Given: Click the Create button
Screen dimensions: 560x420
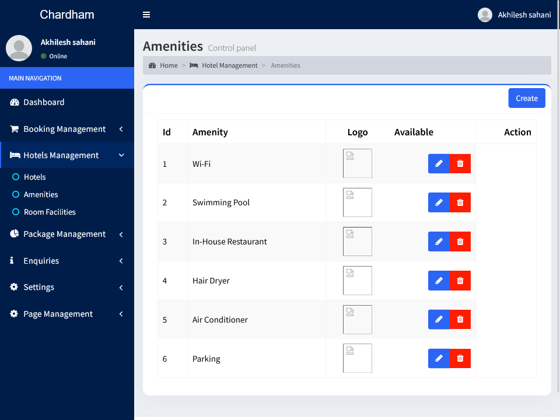Looking at the screenshot, I should [x=526, y=99].
